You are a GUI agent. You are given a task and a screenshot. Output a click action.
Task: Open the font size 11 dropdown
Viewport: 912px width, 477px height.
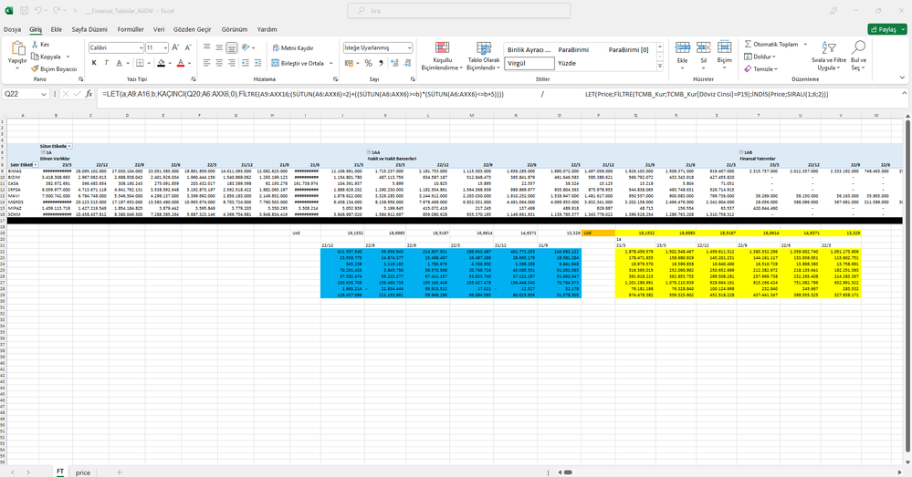pyautogui.click(x=165, y=47)
